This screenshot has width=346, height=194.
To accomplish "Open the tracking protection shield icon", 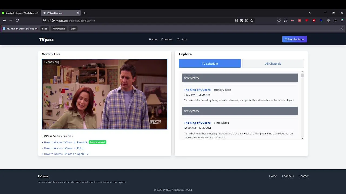I will click(x=45, y=20).
